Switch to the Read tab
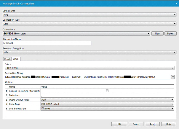The width and height of the screenshot is (179, 129). pos(7,59)
